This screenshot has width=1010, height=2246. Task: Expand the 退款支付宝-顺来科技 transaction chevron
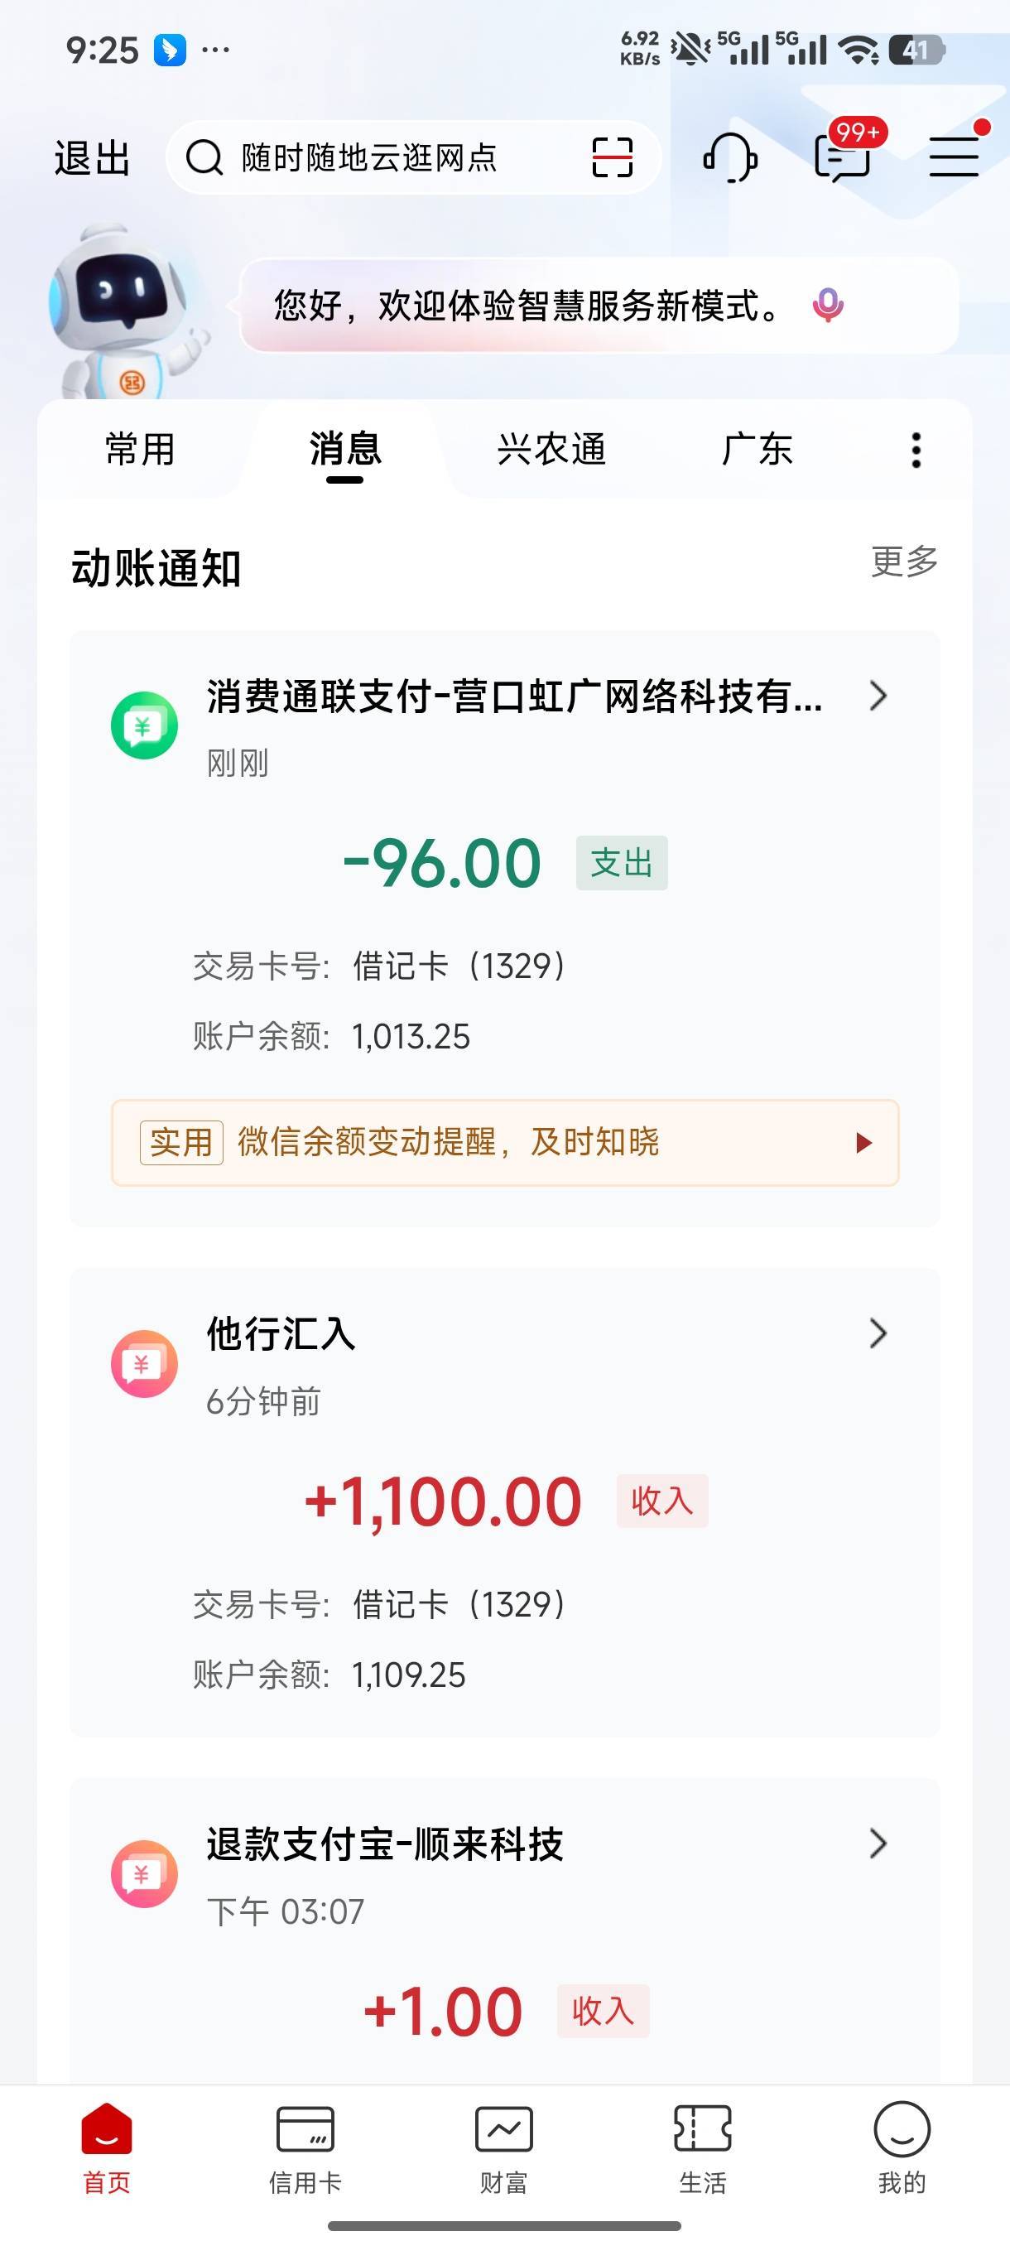(878, 1844)
